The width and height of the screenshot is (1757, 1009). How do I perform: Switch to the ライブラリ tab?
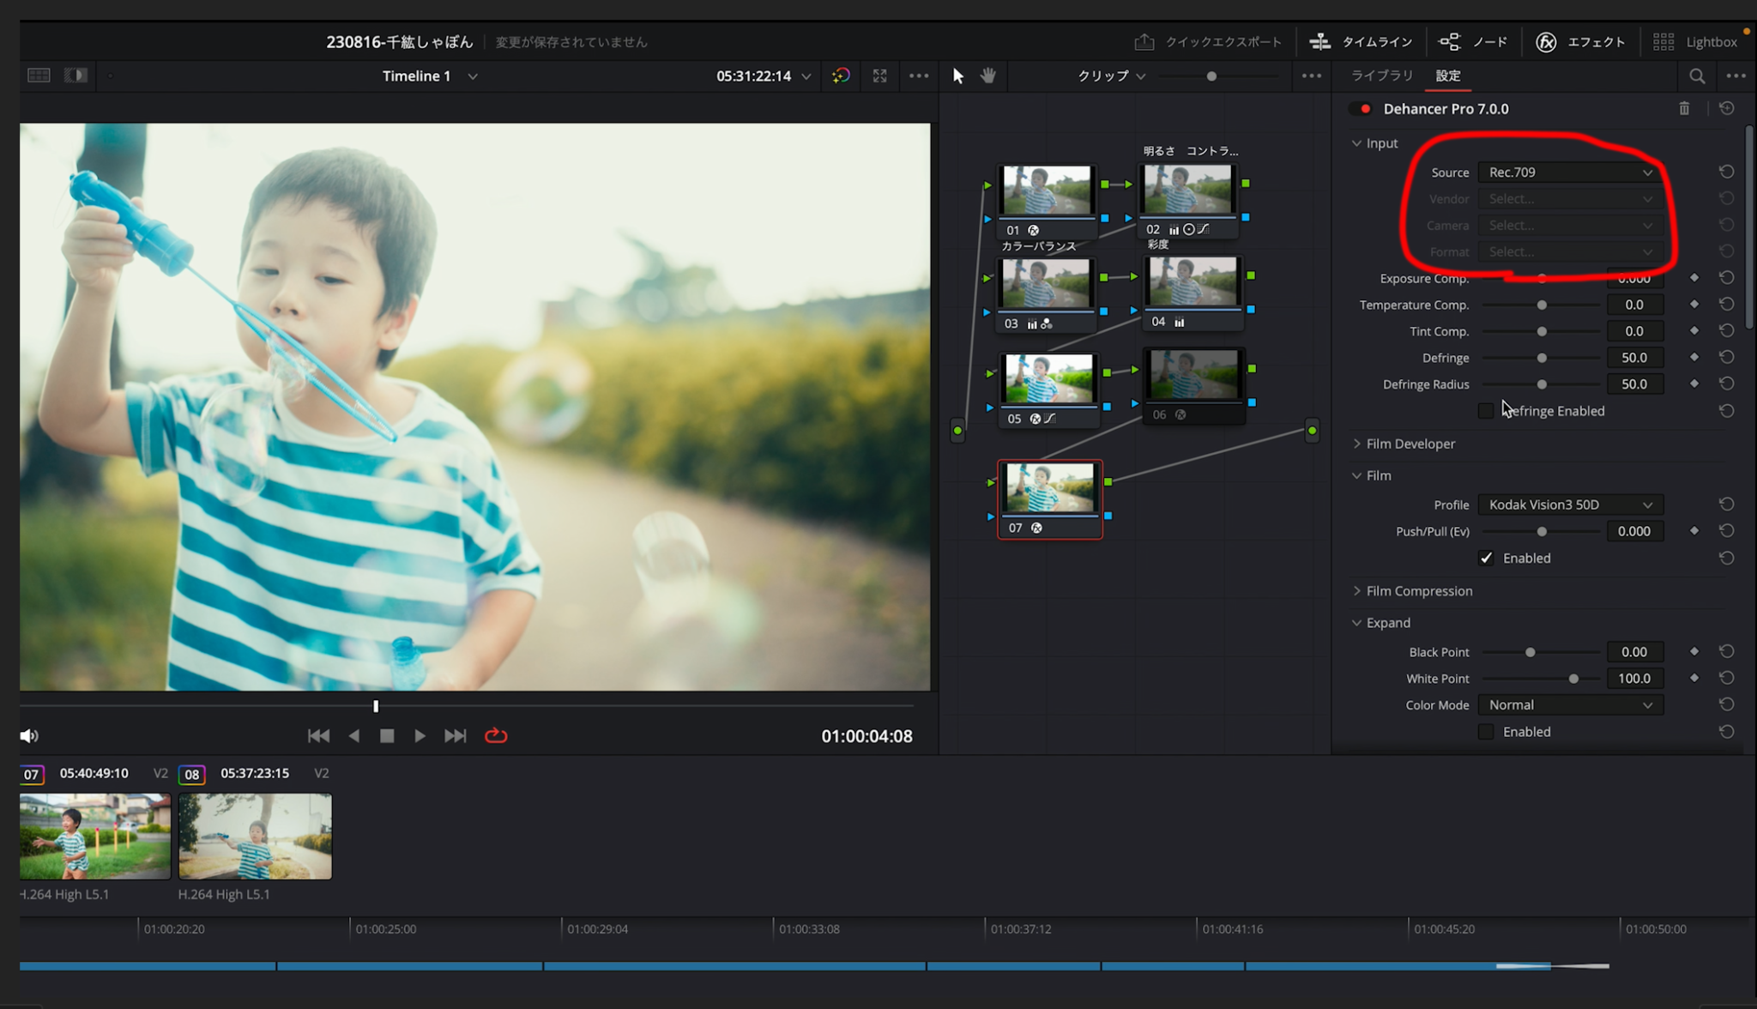click(1381, 76)
